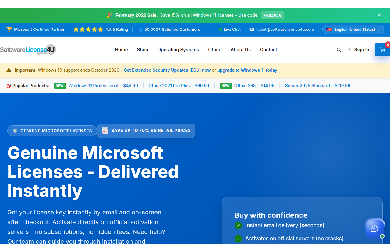Click the Save up to 70% badge
Screen dimensions: 390x244
146,131
